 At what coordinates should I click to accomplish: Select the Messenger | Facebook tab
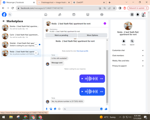point(19,2)
